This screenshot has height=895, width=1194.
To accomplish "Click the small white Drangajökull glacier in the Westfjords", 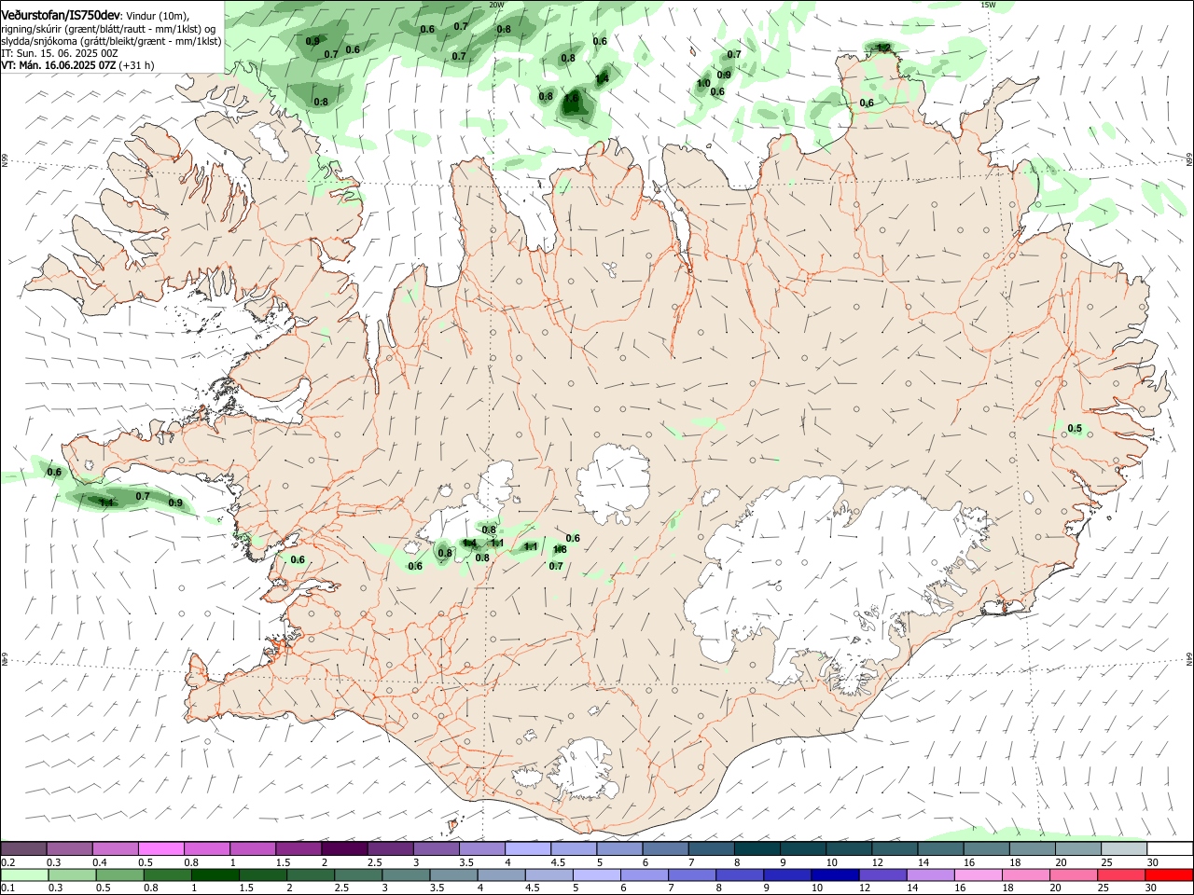I will point(271,140).
